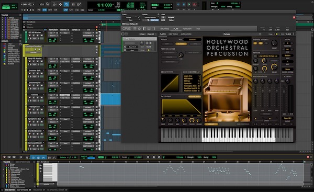Toggle the Purge indicator for Celesta instrument
Screen dimensions: 314x192
click(149, 50)
